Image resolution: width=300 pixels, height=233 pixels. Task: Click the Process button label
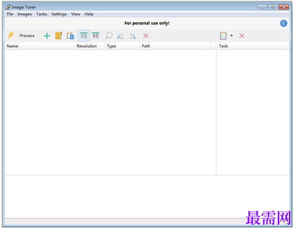click(x=27, y=36)
